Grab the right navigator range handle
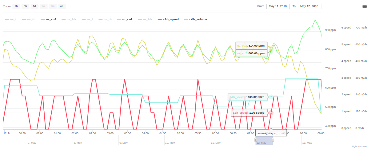The height and width of the screenshot is (152, 375). tap(273, 140)
